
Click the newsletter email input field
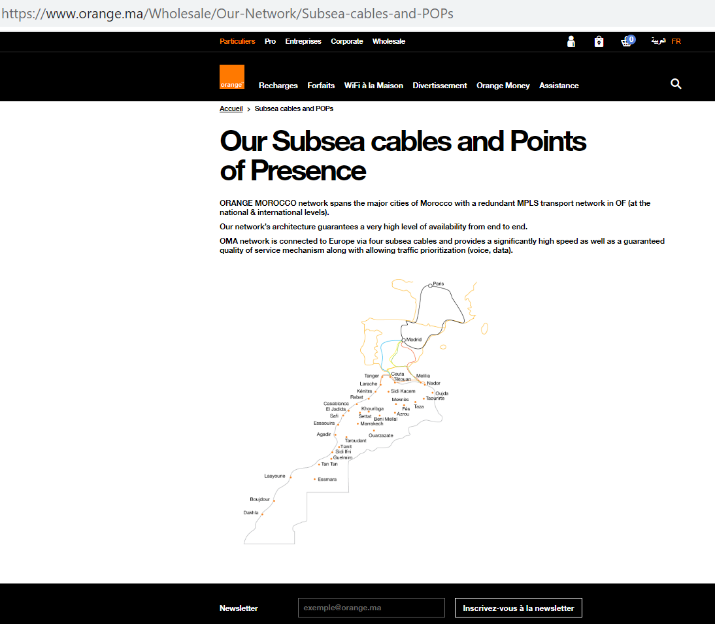[x=371, y=608]
